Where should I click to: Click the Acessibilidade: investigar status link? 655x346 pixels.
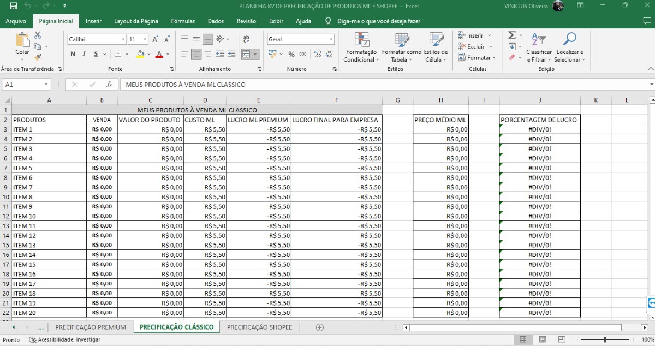[64, 339]
